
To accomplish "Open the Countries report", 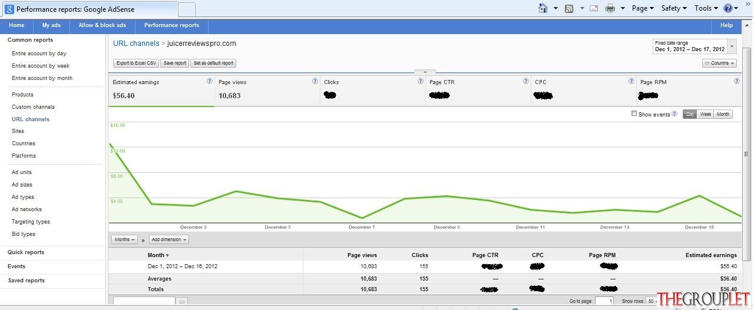I will pos(24,144).
